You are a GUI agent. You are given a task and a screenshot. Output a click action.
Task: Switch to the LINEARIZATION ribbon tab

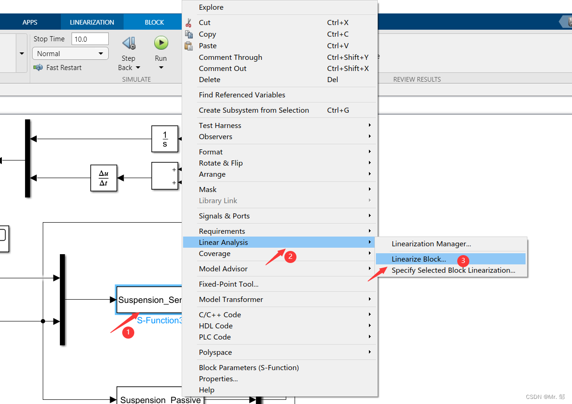click(x=92, y=22)
